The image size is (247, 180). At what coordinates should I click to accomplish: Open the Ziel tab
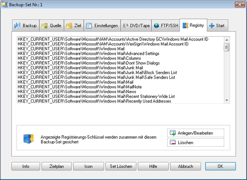(74, 26)
